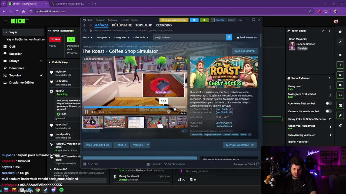Click in Mağazada ara search field
This screenshot has height=194, width=346.
point(189,37)
